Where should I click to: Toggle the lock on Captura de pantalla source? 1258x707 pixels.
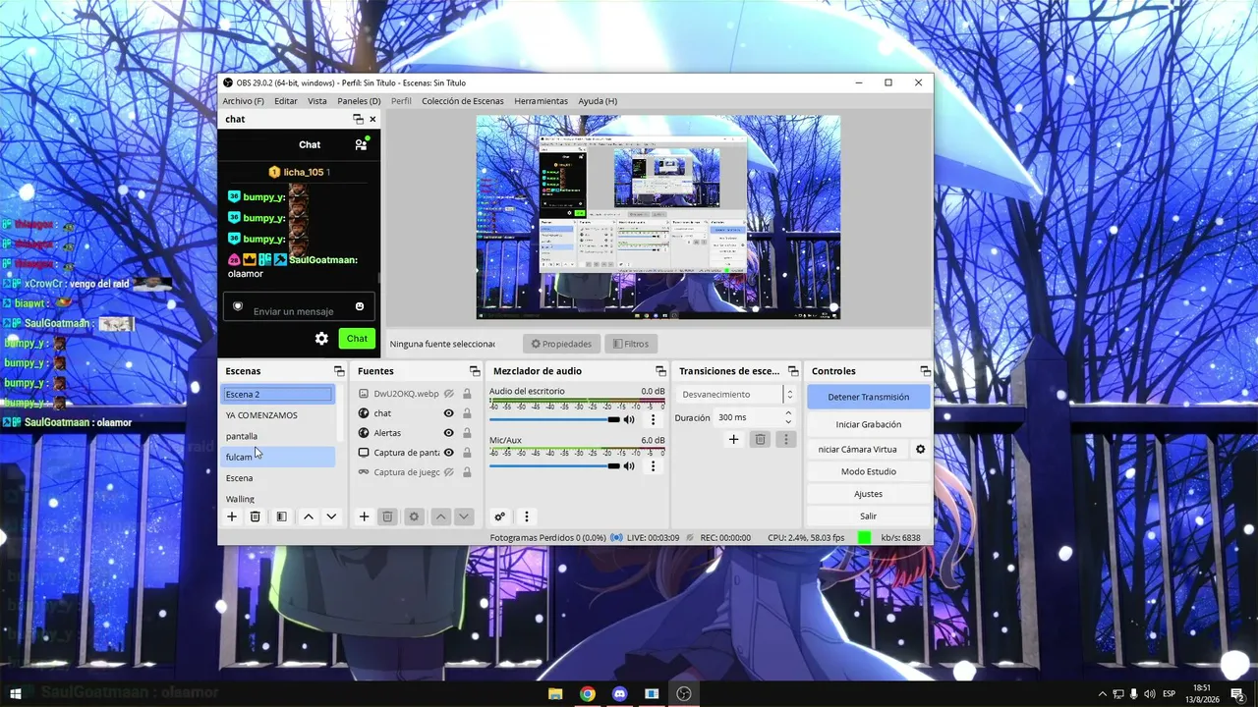click(467, 453)
